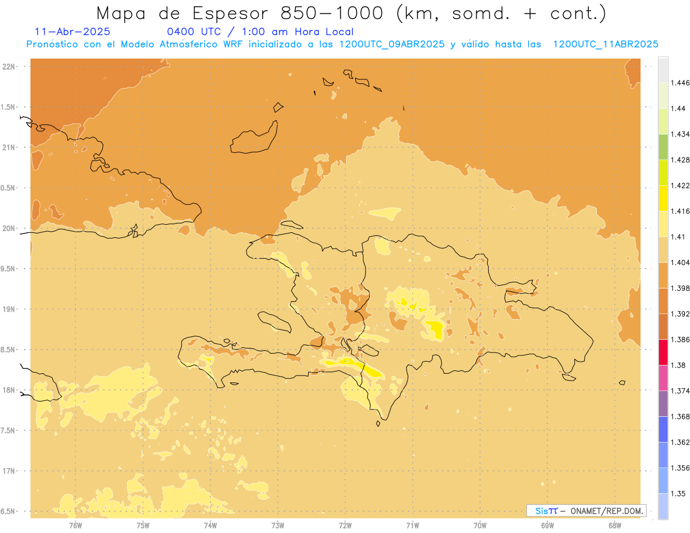Click the "21N" latitude axis label
The image size is (690, 533).
point(9,148)
